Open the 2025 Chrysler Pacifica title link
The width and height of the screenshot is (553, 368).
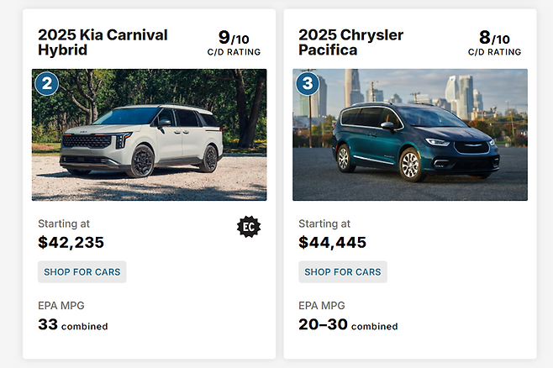[351, 42]
